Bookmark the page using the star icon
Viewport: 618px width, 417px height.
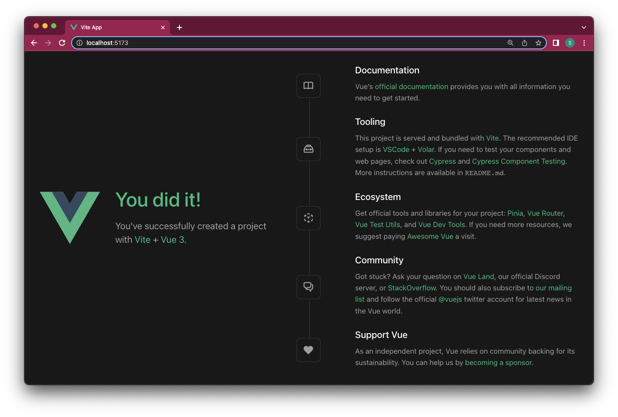539,43
